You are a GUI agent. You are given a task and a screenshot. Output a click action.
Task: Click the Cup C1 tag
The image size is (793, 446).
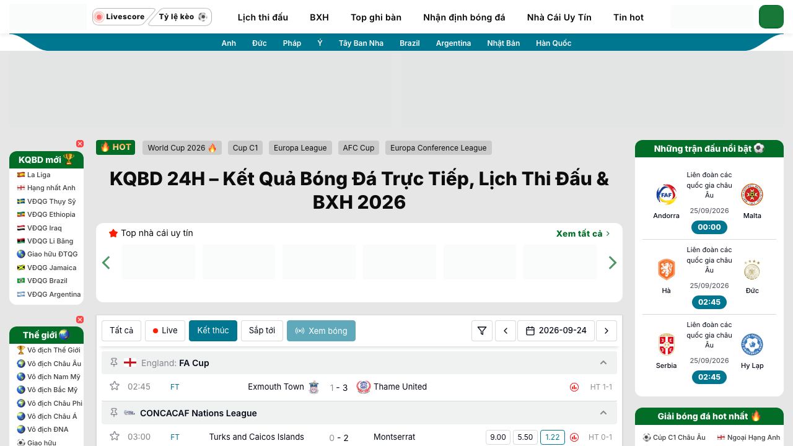click(x=245, y=147)
